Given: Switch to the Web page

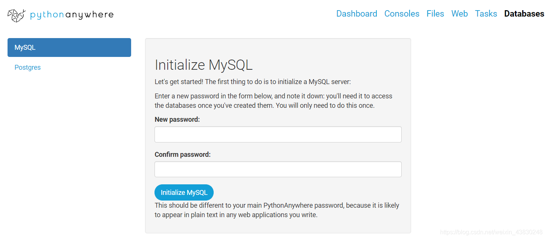Looking at the screenshot, I should pyautogui.click(x=459, y=14).
